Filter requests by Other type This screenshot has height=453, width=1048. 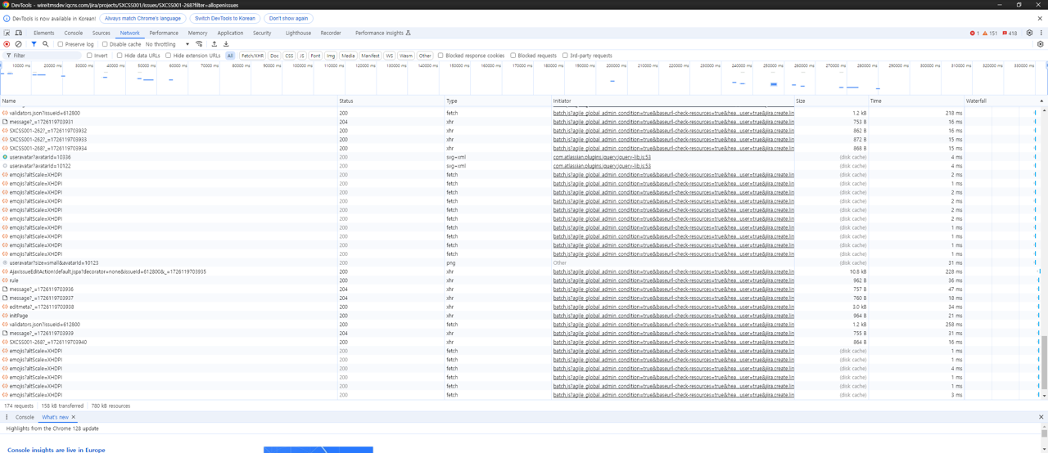(x=425, y=56)
